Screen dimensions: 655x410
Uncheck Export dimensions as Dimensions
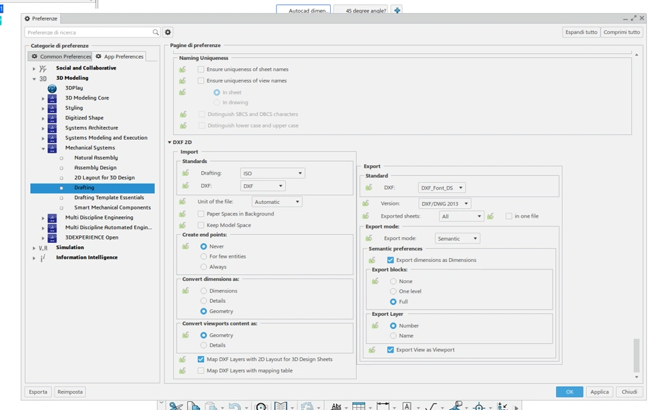click(390, 260)
